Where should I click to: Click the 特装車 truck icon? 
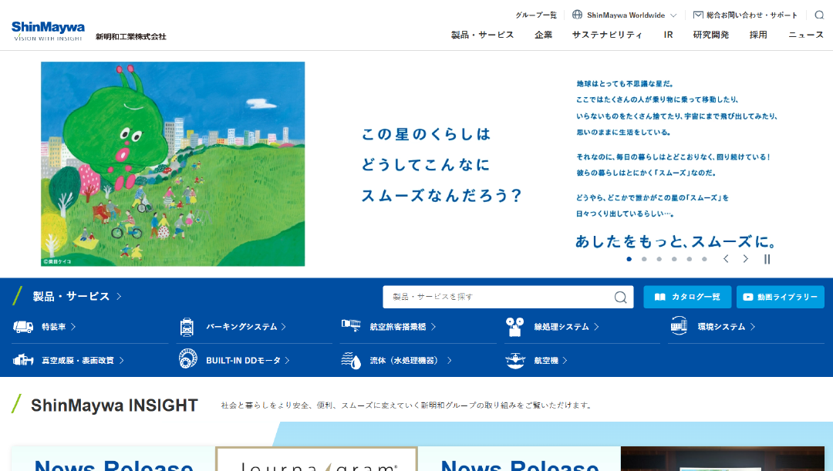[x=23, y=327]
